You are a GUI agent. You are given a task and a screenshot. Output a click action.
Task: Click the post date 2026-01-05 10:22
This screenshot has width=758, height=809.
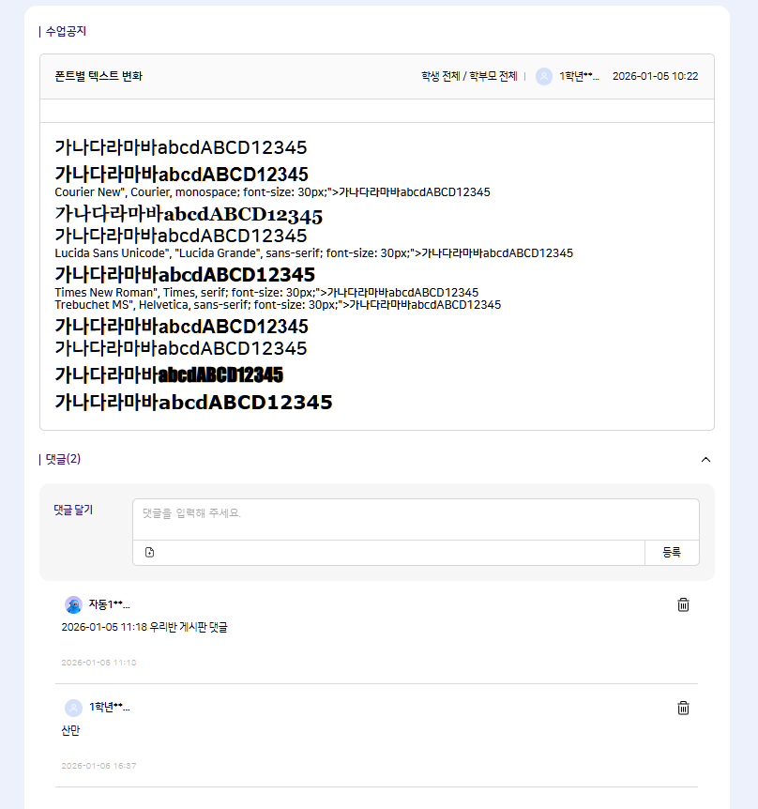[x=655, y=77]
